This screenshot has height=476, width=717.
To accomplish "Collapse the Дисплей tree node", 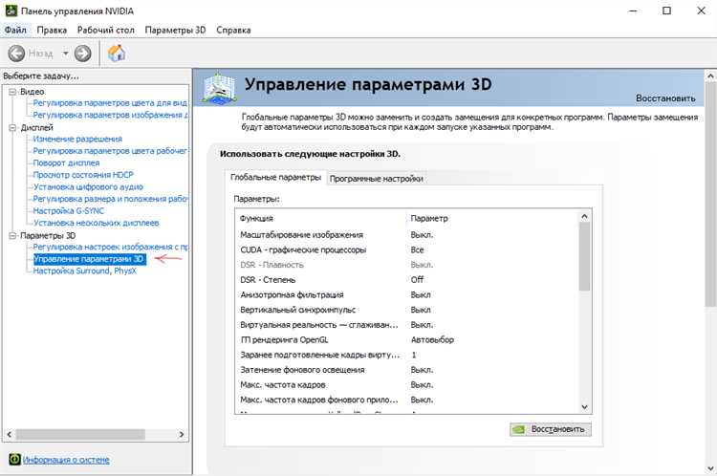I will (12, 127).
